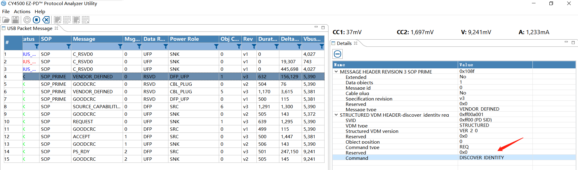The image size is (578, 170).
Task: Open the Help menu
Action: [x=40, y=11]
